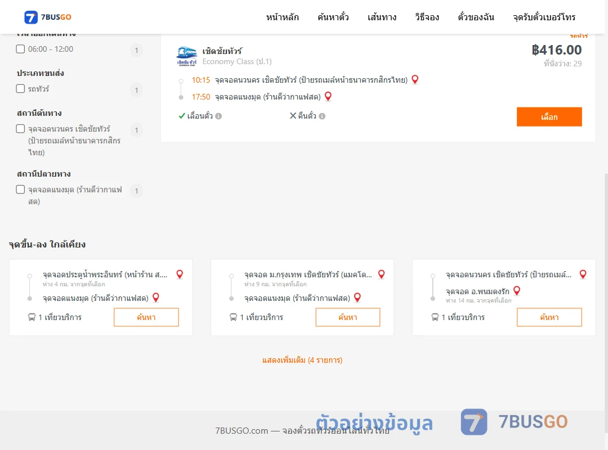Open the จุดรับตั๋วเบอร์โทร menu item
Screen dimensions: 608x450
pos(544,17)
